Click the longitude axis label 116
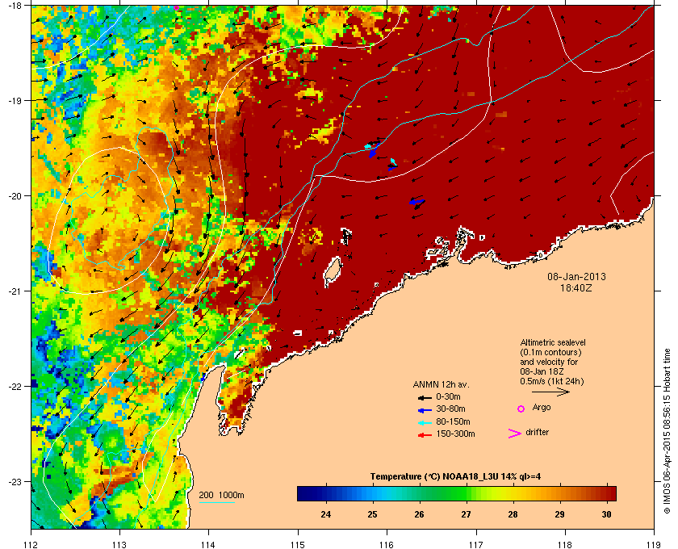Image resolution: width=678 pixels, height=549 pixels. 387,544
